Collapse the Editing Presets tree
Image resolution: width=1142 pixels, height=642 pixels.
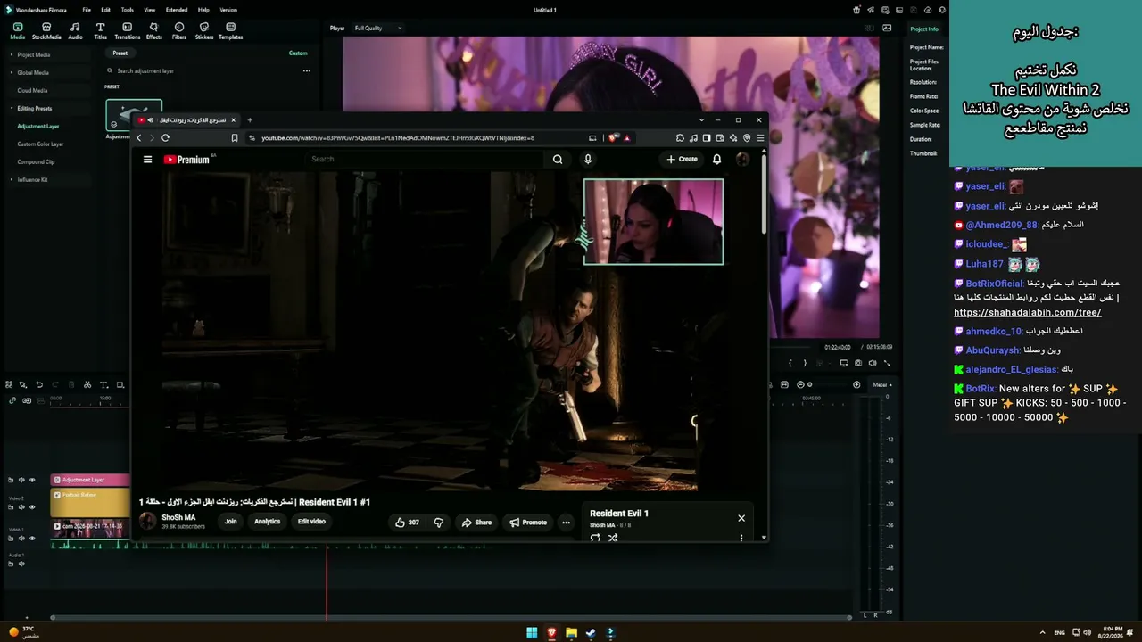tap(12, 108)
